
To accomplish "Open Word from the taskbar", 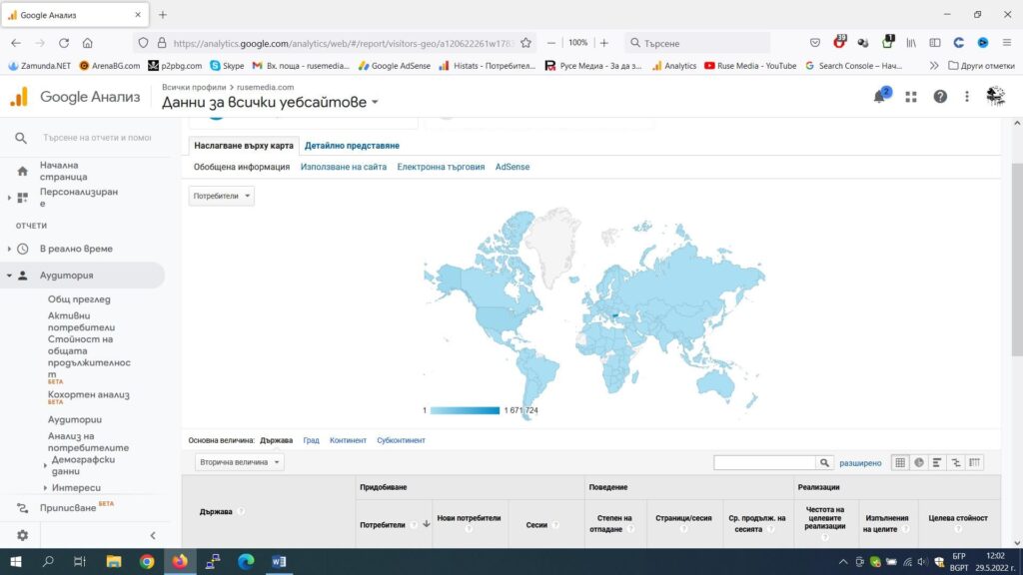I will (x=279, y=561).
